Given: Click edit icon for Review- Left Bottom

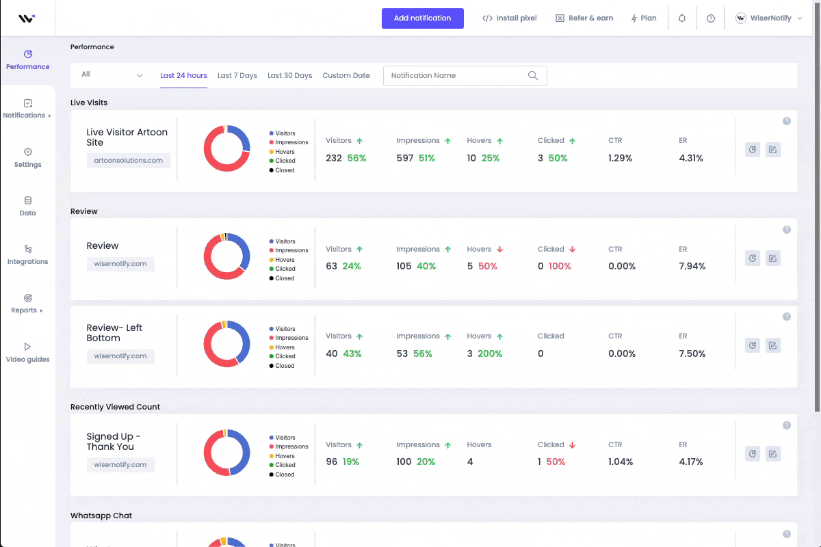Looking at the screenshot, I should coord(772,345).
